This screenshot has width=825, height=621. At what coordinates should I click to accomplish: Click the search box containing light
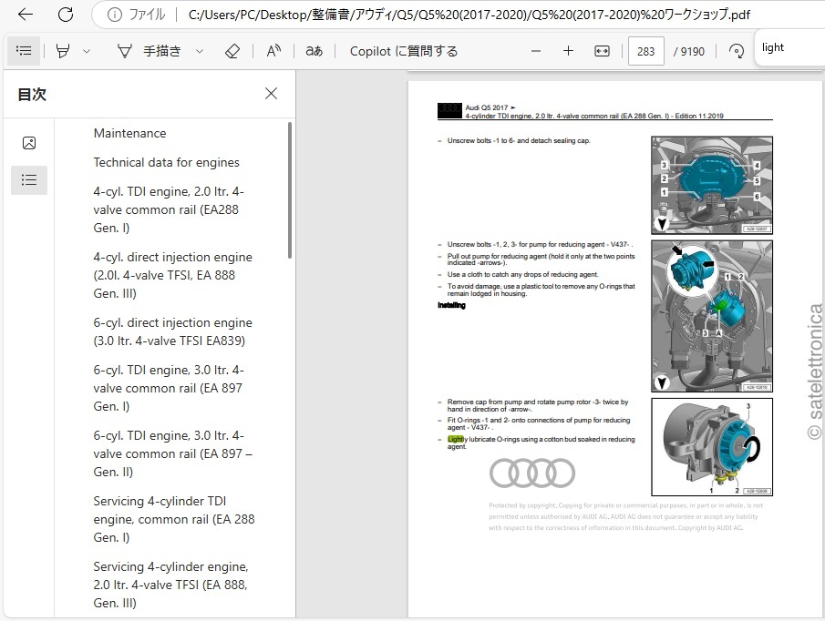pos(789,48)
